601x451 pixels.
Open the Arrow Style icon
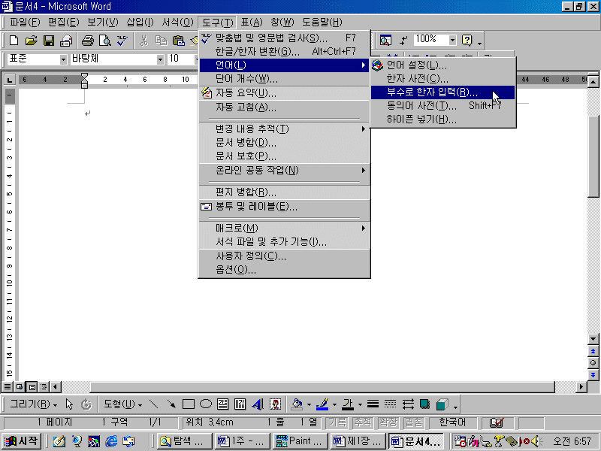[x=408, y=404]
